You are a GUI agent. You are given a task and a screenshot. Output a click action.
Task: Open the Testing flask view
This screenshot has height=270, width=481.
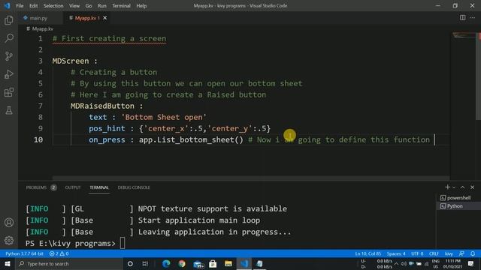point(9,110)
